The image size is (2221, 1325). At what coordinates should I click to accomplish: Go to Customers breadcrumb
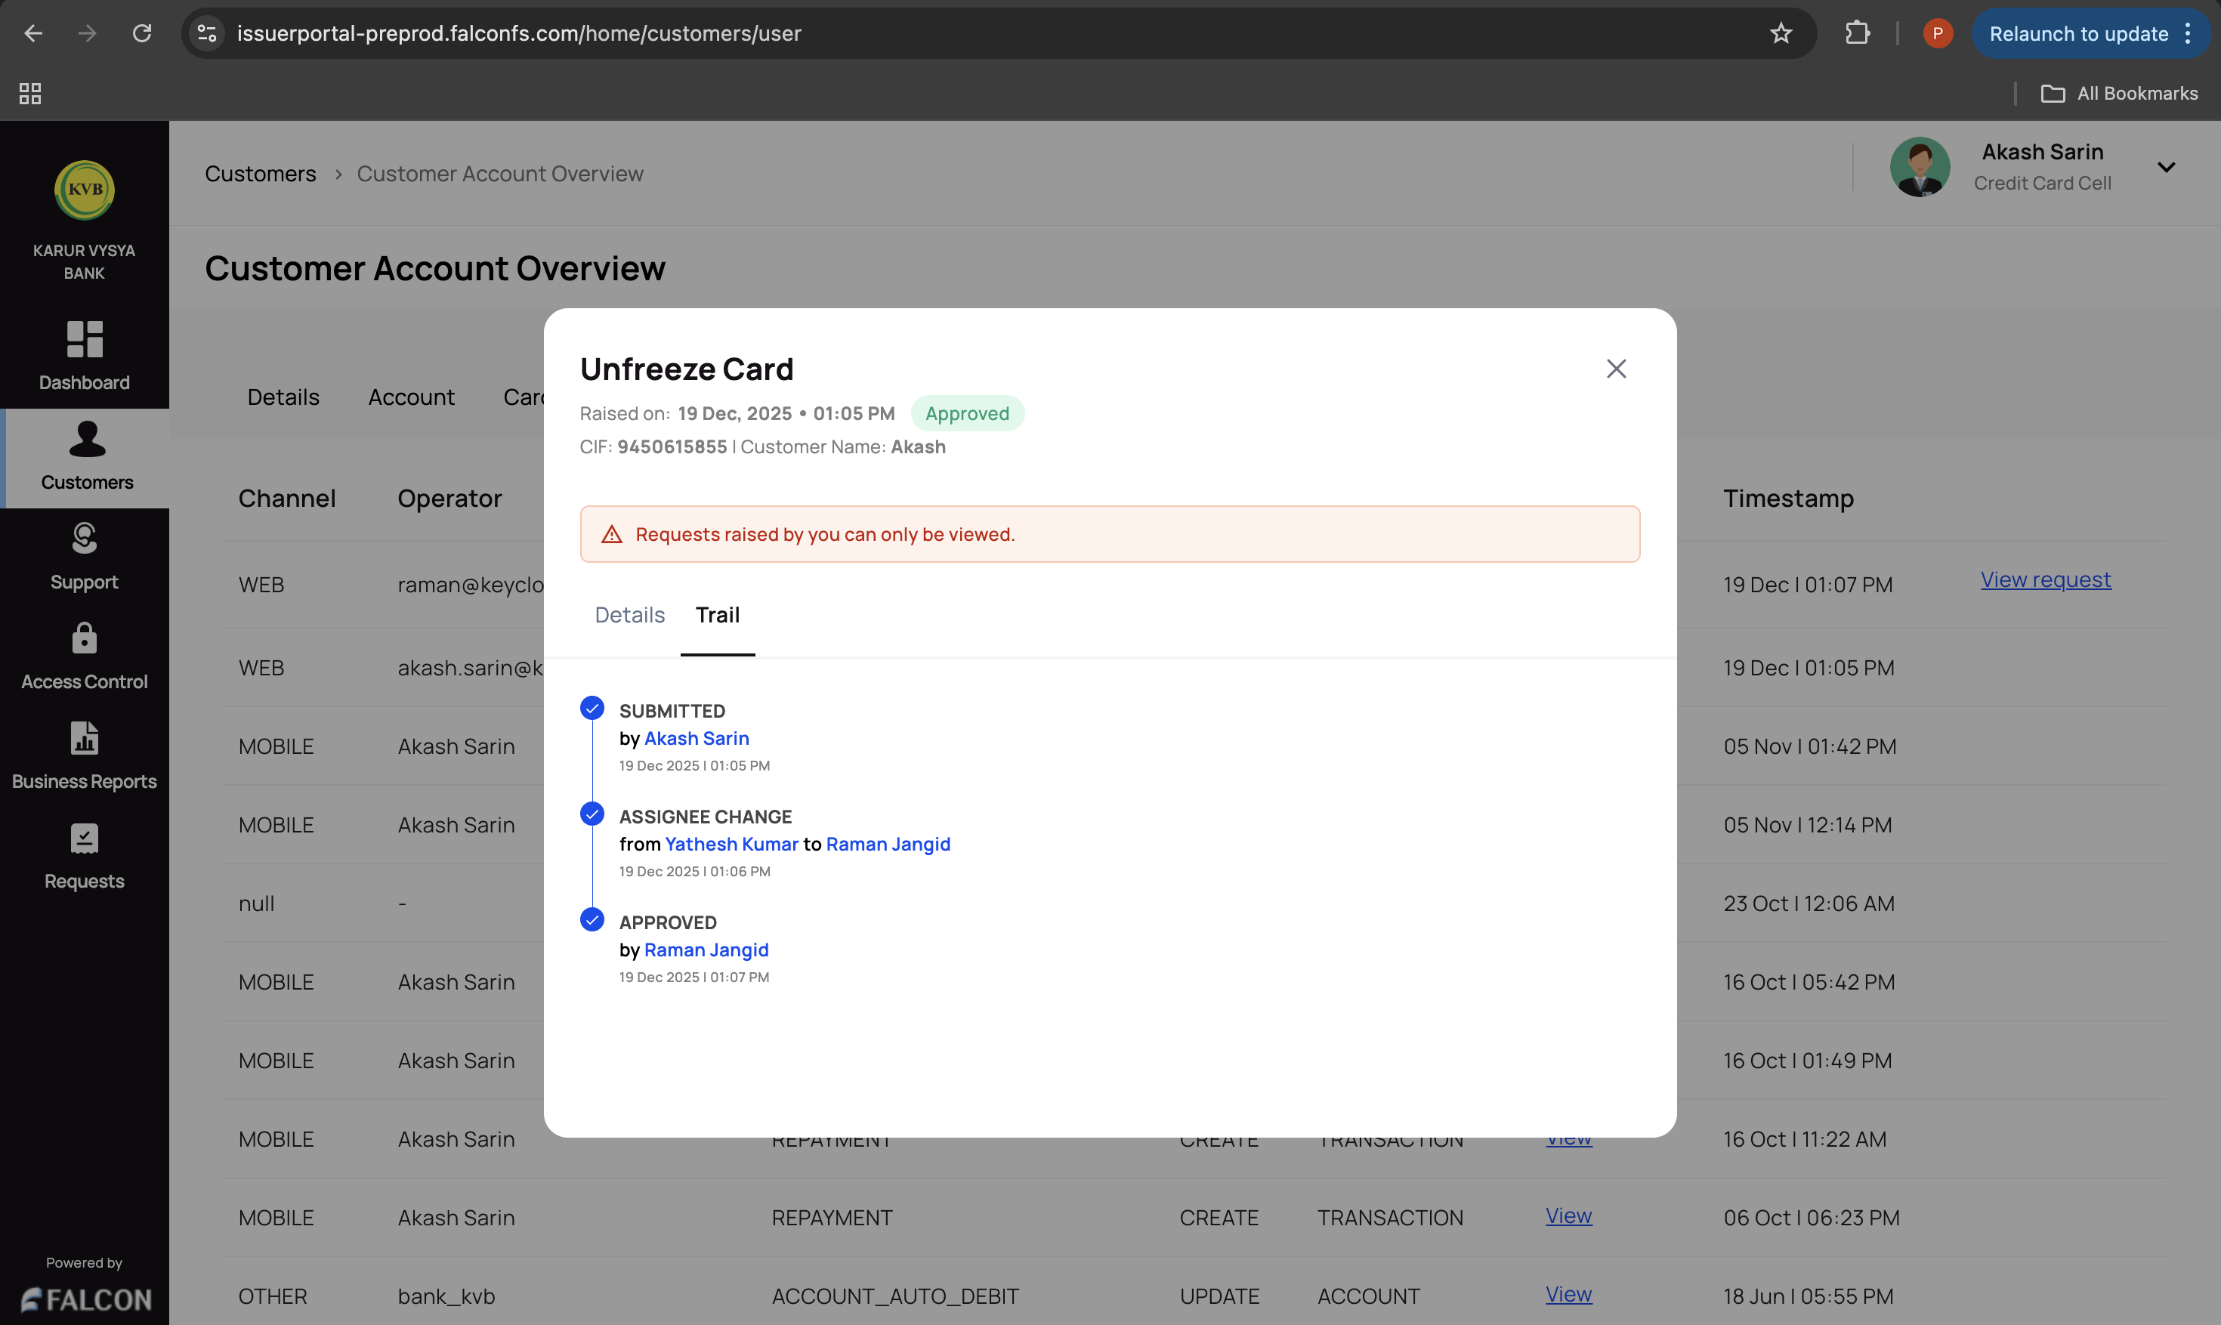pos(260,174)
